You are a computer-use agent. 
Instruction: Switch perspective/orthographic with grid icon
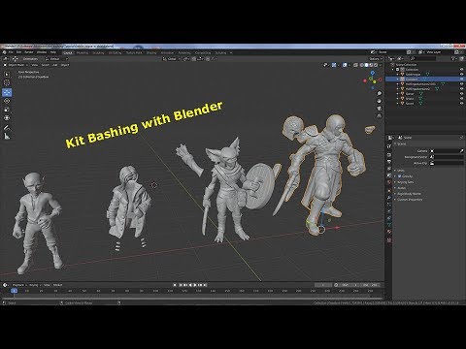pos(379,115)
